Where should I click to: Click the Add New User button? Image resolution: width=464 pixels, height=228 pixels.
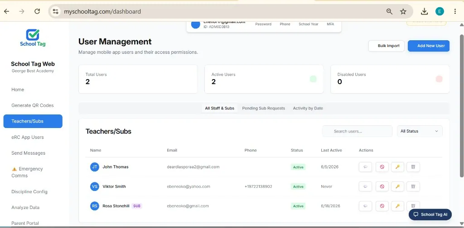click(429, 46)
